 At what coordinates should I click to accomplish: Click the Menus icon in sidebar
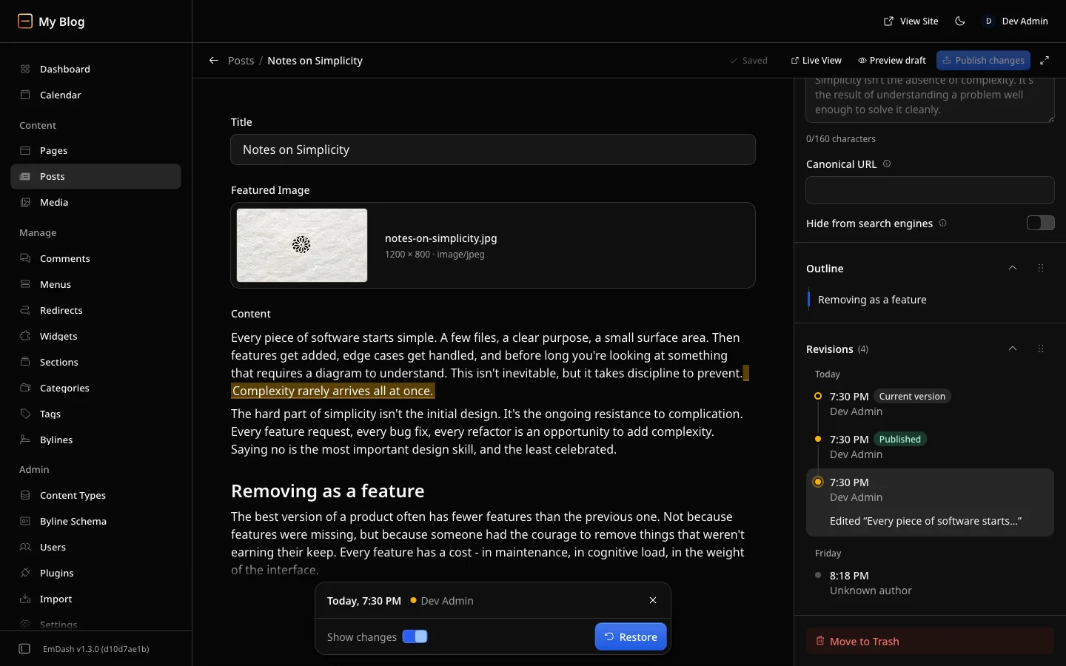coord(25,284)
